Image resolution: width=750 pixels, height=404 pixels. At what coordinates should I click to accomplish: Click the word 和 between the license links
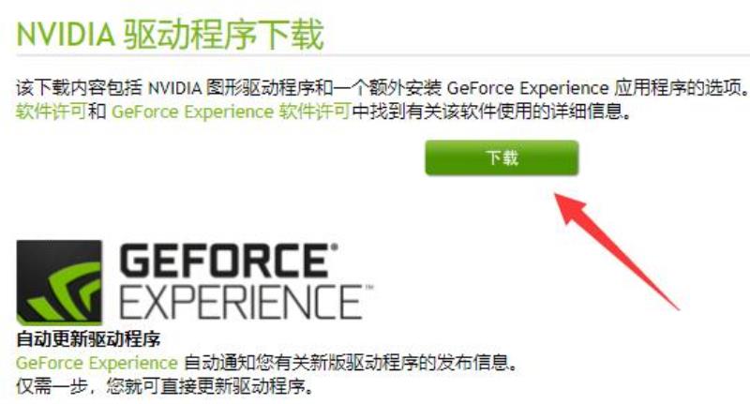point(97,112)
